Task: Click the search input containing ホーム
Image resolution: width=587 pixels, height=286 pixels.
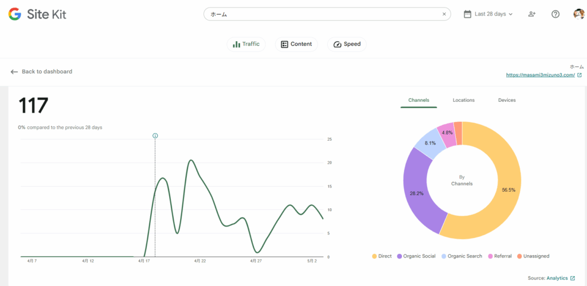Action: (321, 14)
